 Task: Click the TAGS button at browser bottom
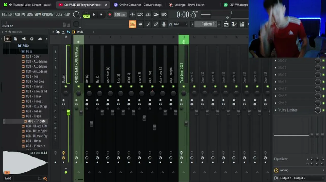pos(8,178)
